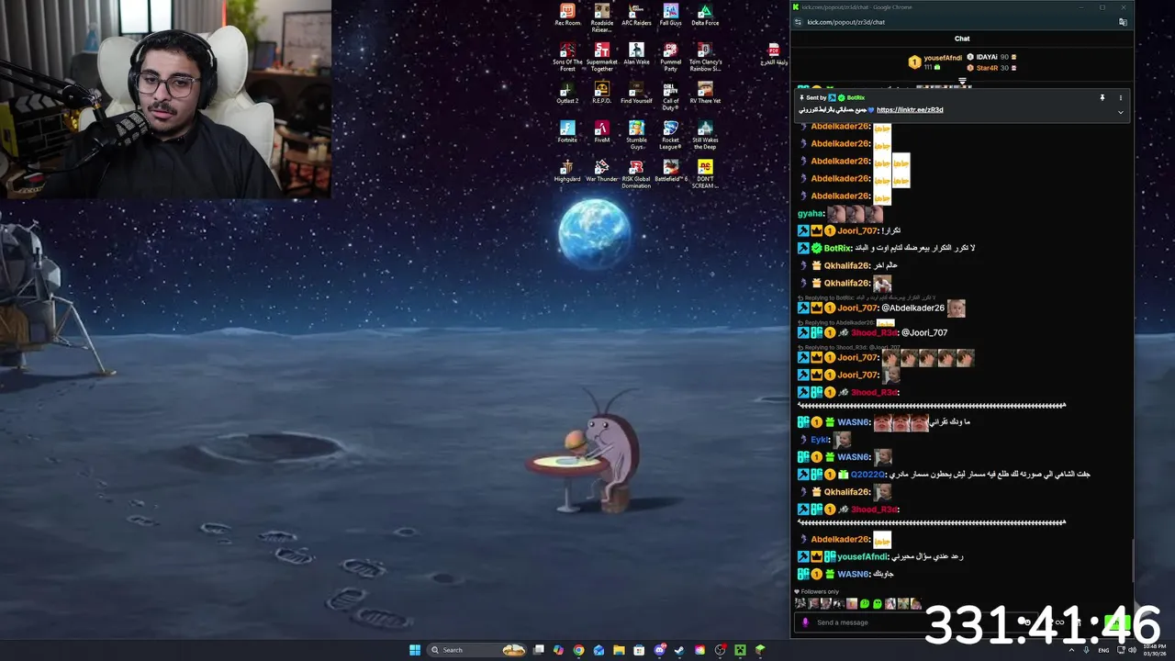This screenshot has width=1175, height=661.
Task: Click BotRix name in the chat message
Action: tap(837, 248)
